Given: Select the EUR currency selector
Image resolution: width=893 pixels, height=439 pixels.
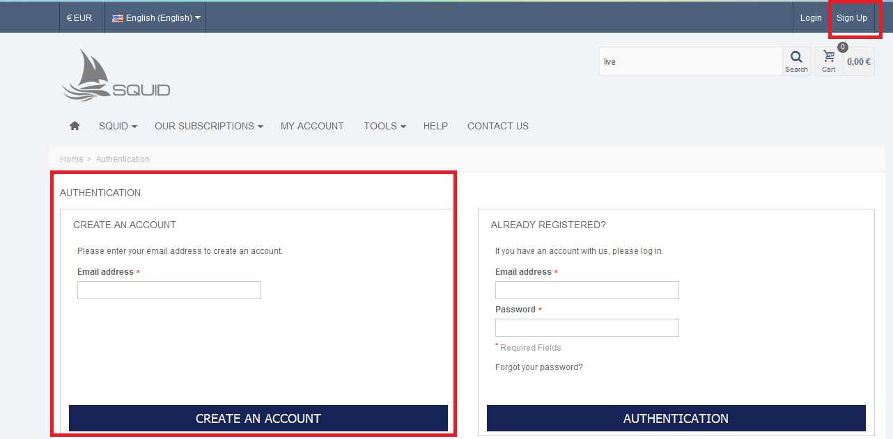Looking at the screenshot, I should point(79,18).
